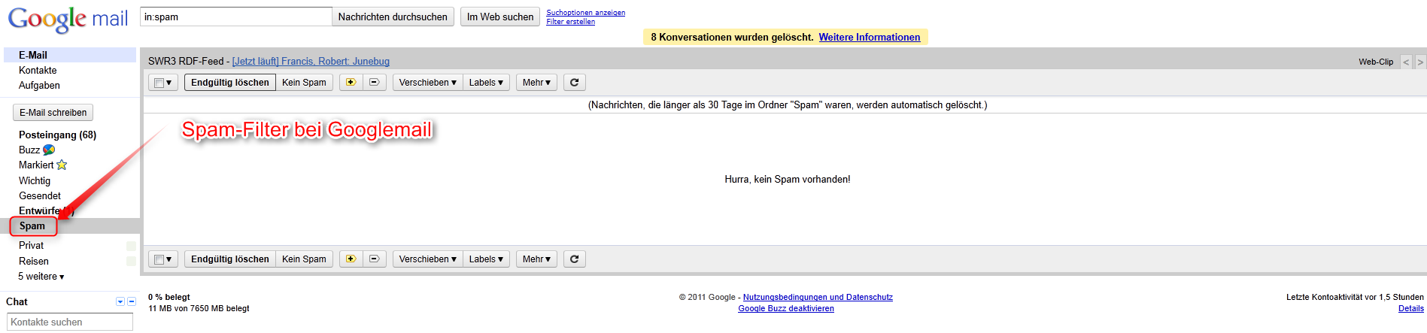Mark as not important in top toolbar
1427x333 pixels.
(x=375, y=83)
